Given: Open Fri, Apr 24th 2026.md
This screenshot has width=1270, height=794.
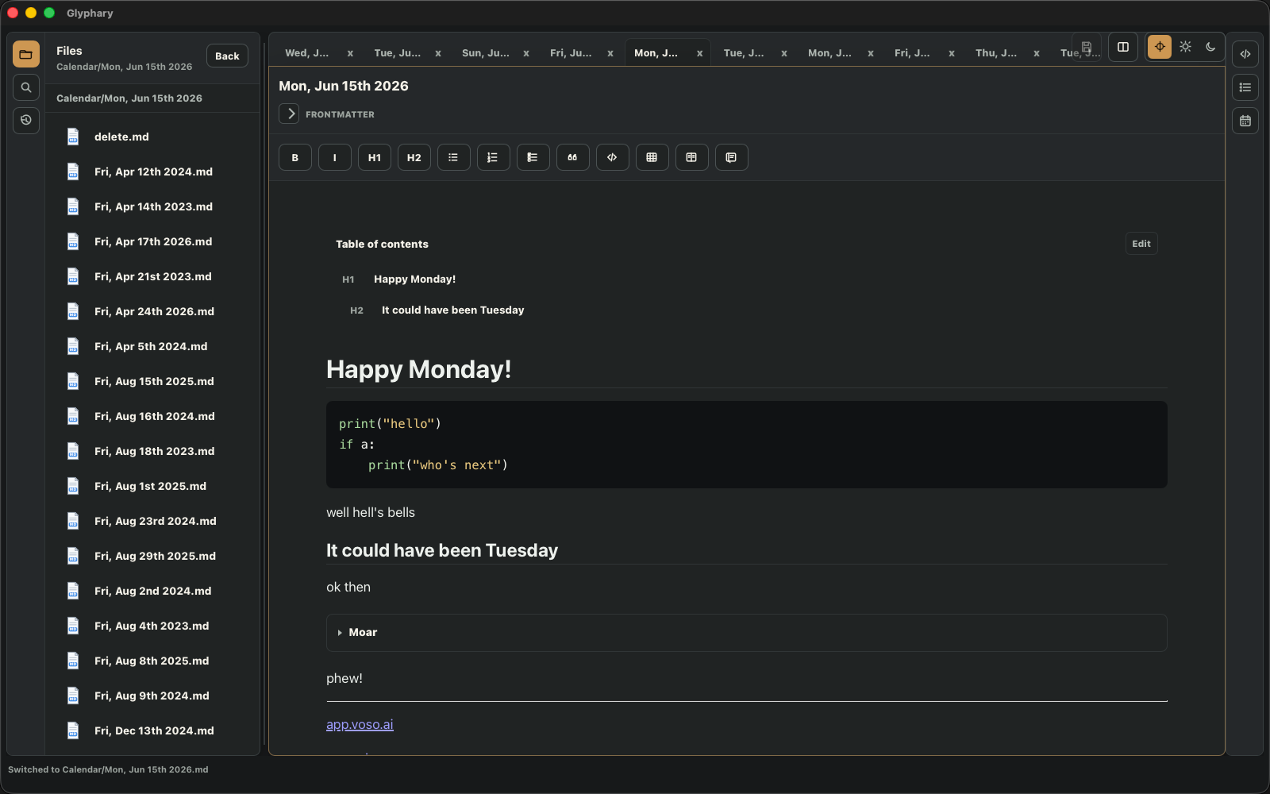Looking at the screenshot, I should 152,311.
